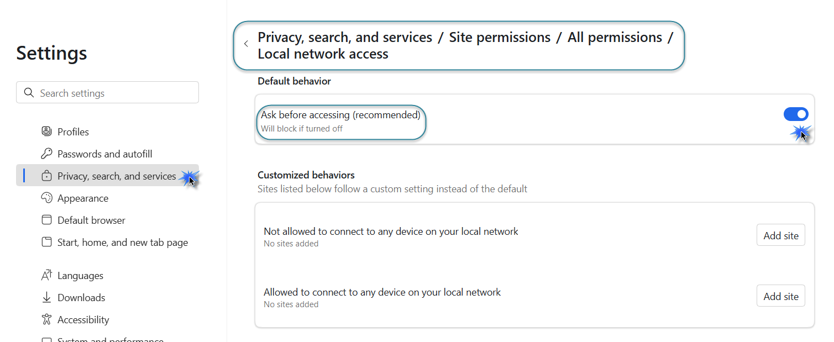Image resolution: width=834 pixels, height=342 pixels.
Task: Add site to Not allowed list
Action: click(781, 235)
